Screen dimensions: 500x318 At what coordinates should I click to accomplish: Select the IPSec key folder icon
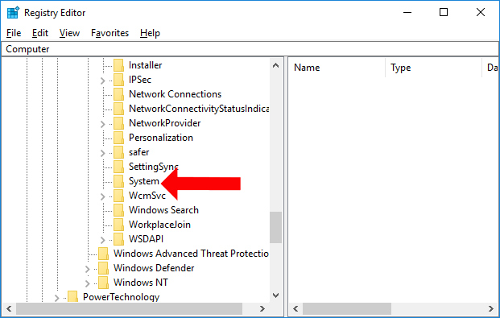(118, 80)
